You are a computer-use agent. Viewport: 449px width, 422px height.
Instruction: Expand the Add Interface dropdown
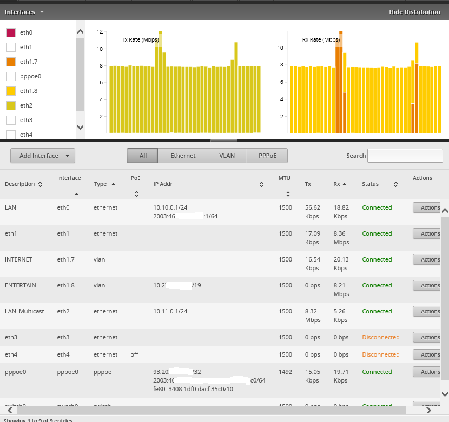point(43,156)
